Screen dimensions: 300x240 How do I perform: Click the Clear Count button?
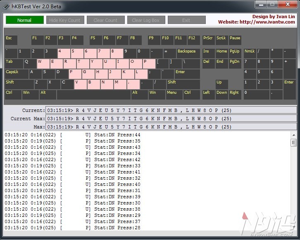(106, 20)
